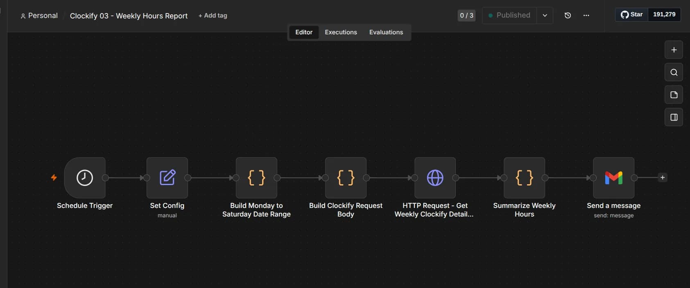The height and width of the screenshot is (288, 690).
Task: Click the orange lightning trigger indicator
Action: pyautogui.click(x=54, y=177)
